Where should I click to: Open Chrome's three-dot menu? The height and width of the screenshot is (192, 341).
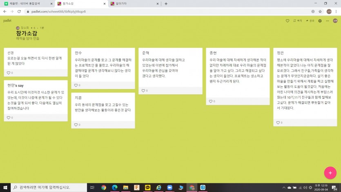click(x=336, y=11)
